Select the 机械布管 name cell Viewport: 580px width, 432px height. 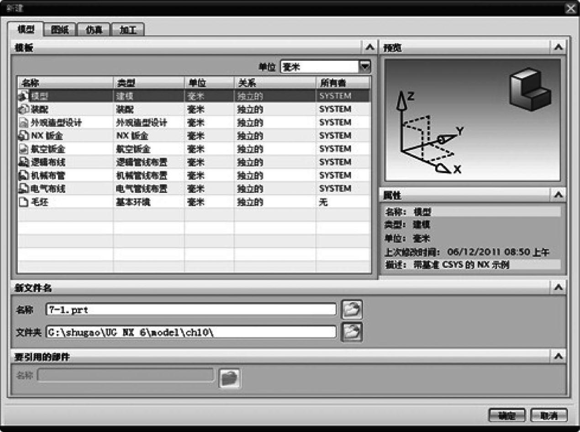pos(48,176)
